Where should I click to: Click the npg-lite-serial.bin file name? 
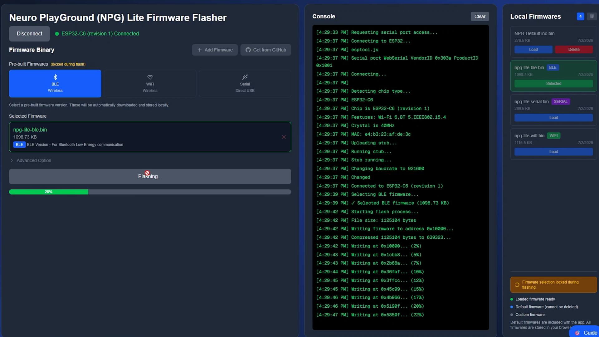click(x=532, y=102)
